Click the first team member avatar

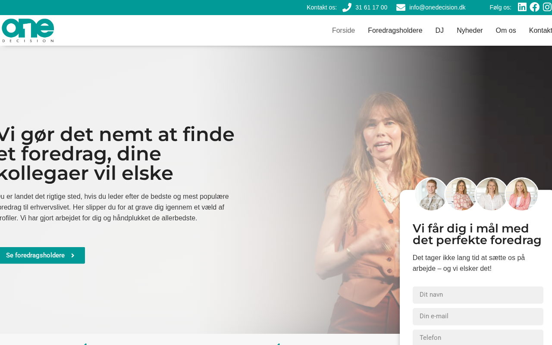coord(431,194)
